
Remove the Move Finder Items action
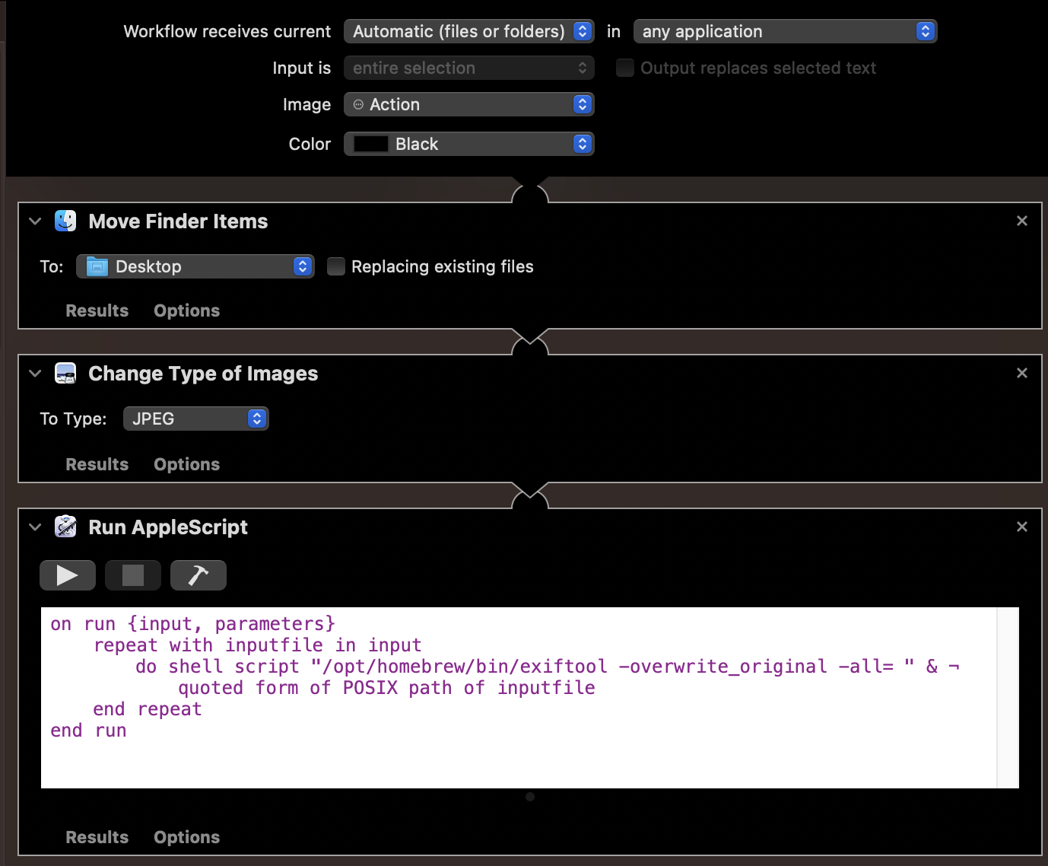1021,221
